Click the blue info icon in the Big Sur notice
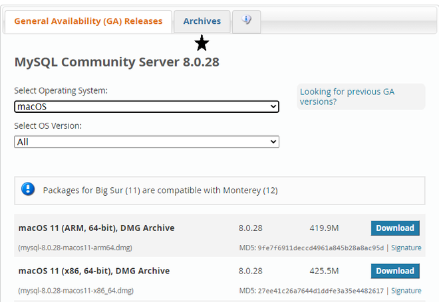Image resolution: width=439 pixels, height=302 pixels. 28,190
